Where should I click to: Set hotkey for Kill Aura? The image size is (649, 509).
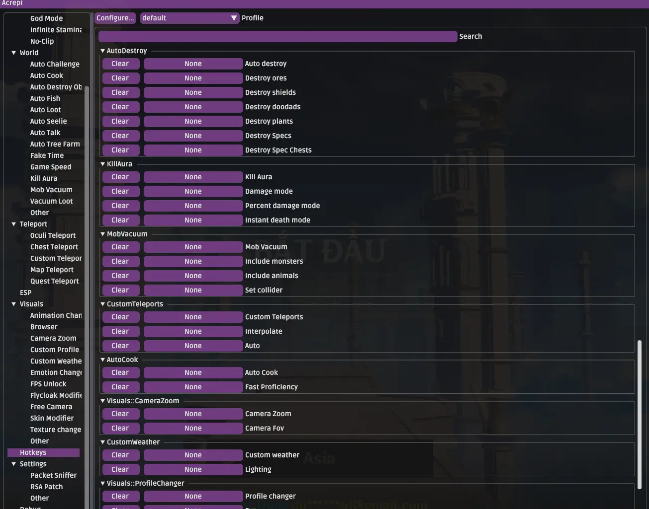coord(193,177)
